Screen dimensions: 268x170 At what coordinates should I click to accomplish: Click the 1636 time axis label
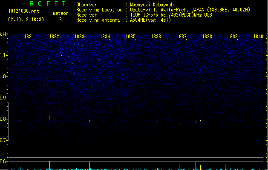[x=156, y=37]
